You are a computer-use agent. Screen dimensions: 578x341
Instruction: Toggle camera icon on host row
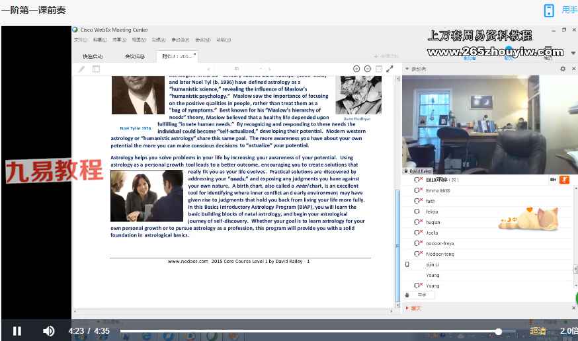click(553, 180)
